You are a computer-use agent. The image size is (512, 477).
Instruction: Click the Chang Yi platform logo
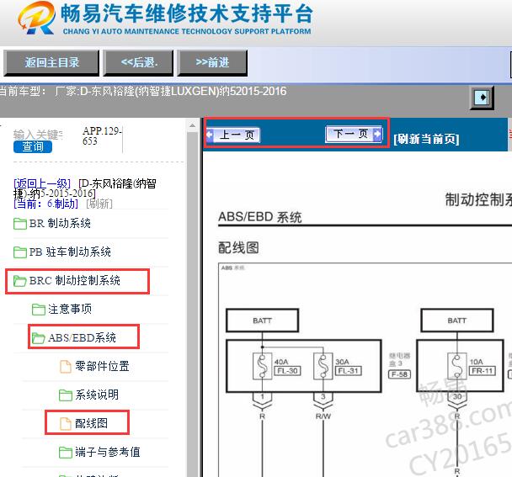coord(36,18)
